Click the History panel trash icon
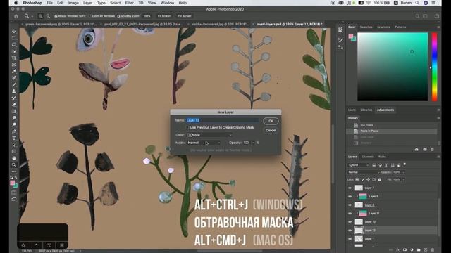Image resolution: width=451 pixels, height=253 pixels. click(432, 150)
